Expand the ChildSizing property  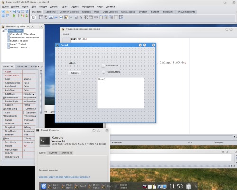click(x=4, y=109)
